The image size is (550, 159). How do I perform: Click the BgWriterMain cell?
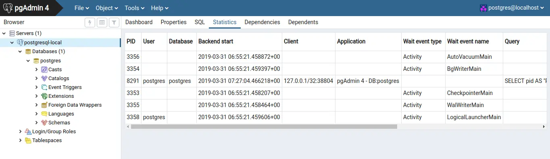(474, 69)
